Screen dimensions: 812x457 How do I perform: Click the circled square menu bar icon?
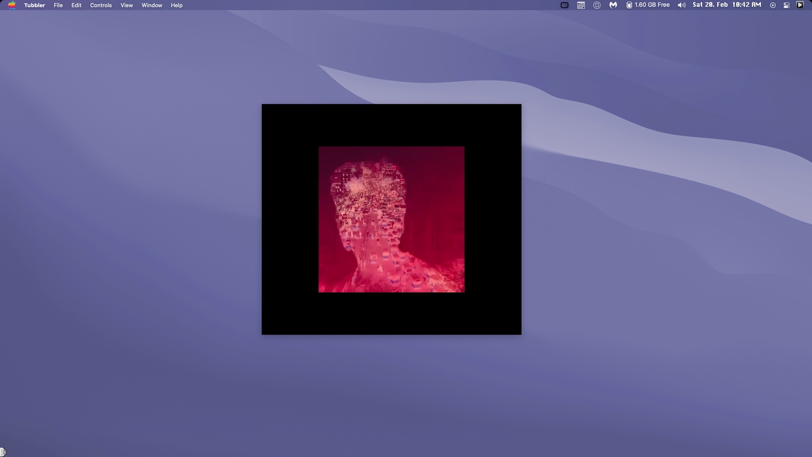point(597,5)
